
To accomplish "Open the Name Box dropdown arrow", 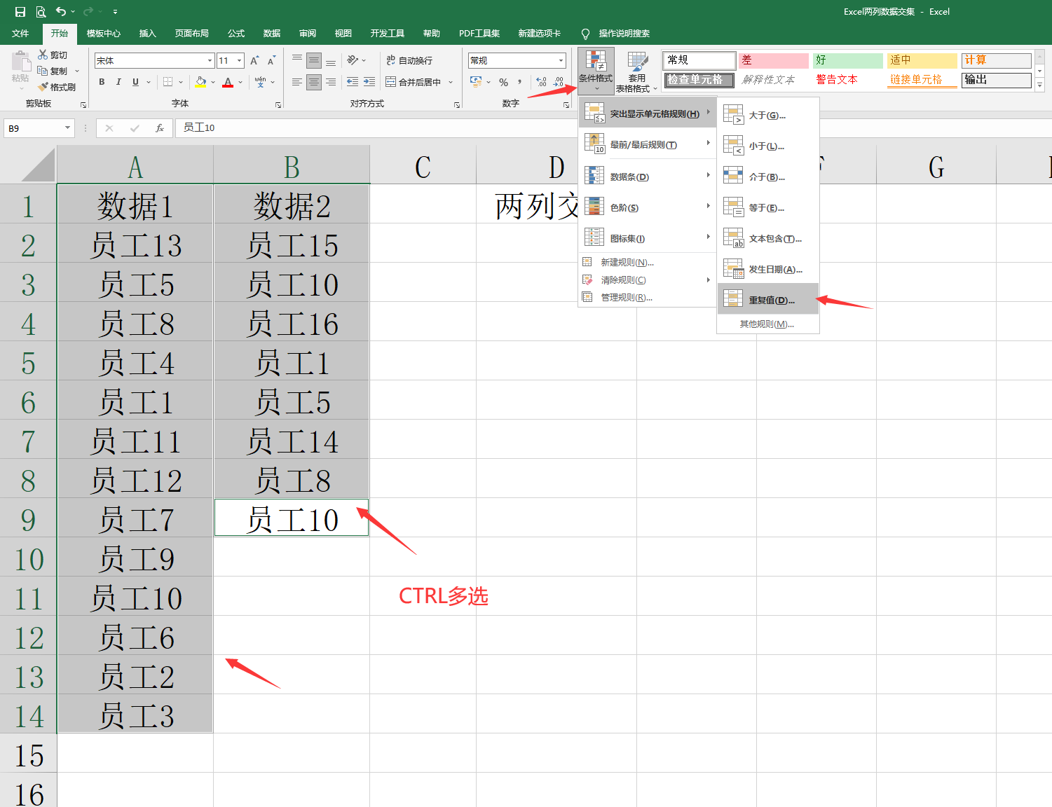I will 67,127.
